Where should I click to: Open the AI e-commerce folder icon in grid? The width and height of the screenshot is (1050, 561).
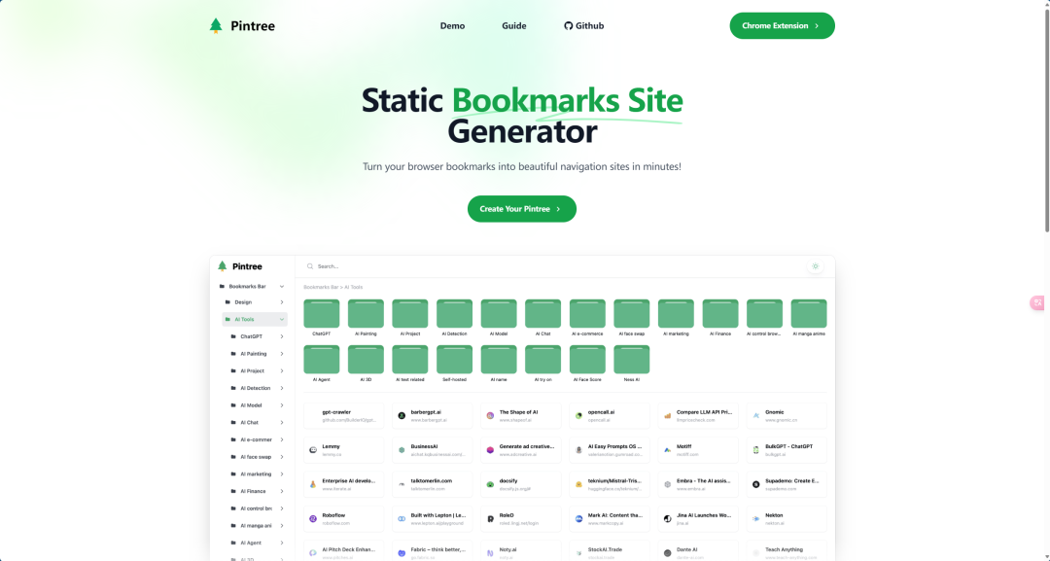point(587,313)
